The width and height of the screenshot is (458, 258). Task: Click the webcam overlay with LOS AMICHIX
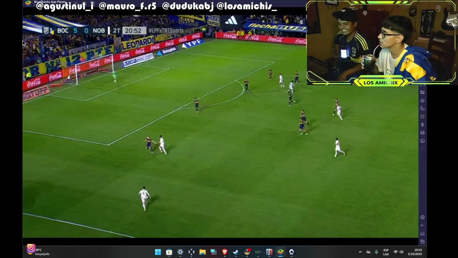click(x=381, y=43)
